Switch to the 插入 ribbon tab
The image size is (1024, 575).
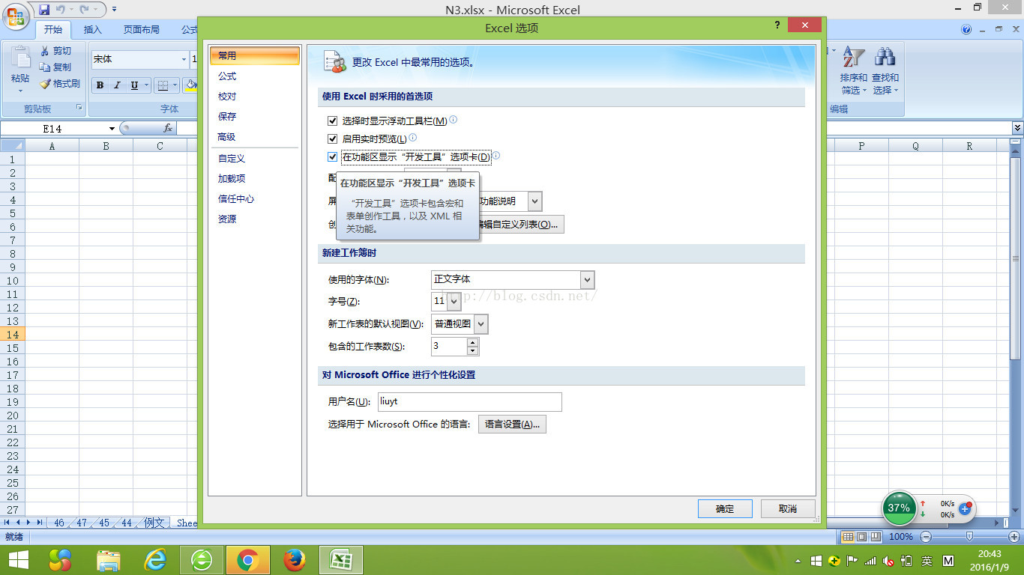[93, 30]
